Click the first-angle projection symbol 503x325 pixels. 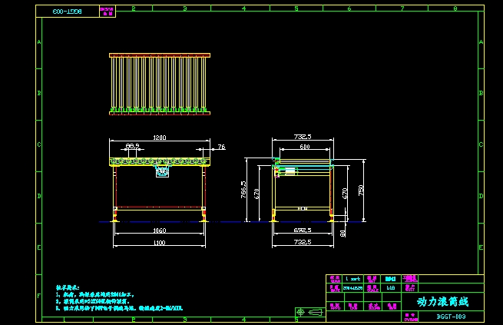(309, 312)
